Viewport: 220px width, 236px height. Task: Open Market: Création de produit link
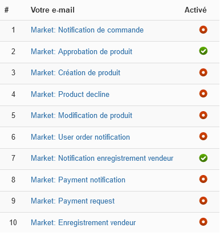coord(76,73)
